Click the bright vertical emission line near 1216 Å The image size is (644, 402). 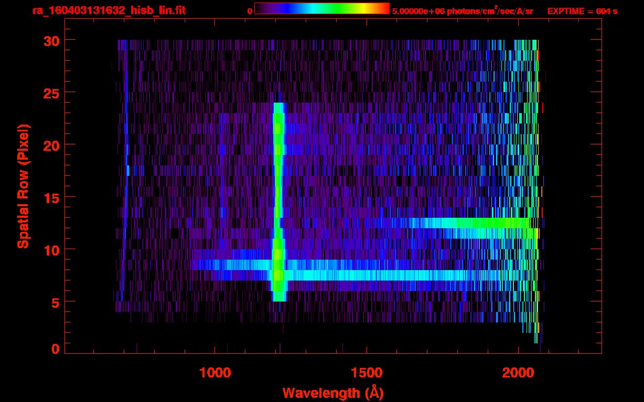(x=278, y=202)
